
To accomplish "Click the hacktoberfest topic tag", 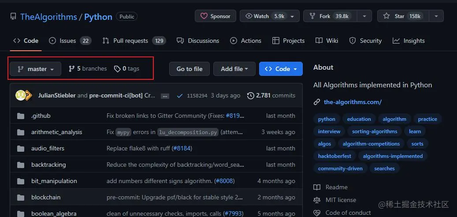I will tap(334, 156).
